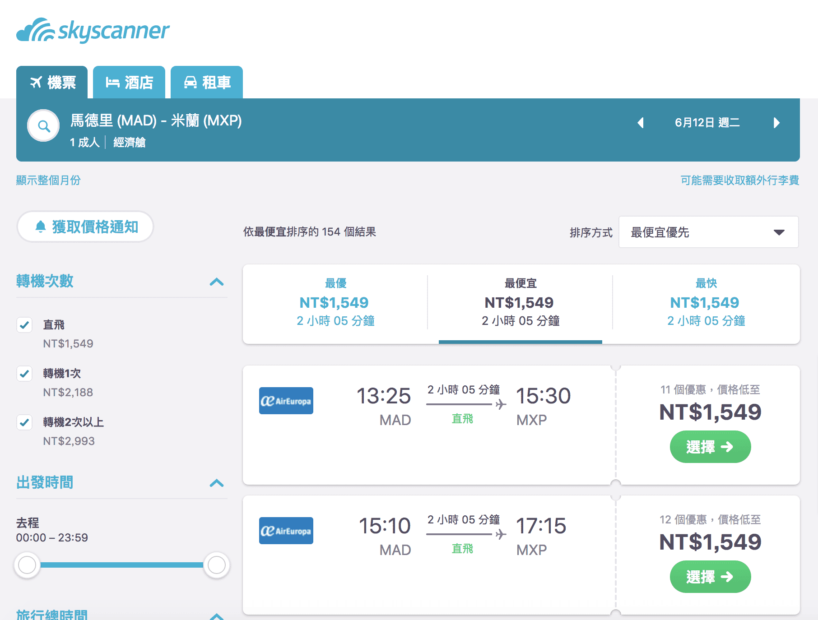Click right handle of 去程 time slider
The width and height of the screenshot is (818, 620).
pos(217,565)
